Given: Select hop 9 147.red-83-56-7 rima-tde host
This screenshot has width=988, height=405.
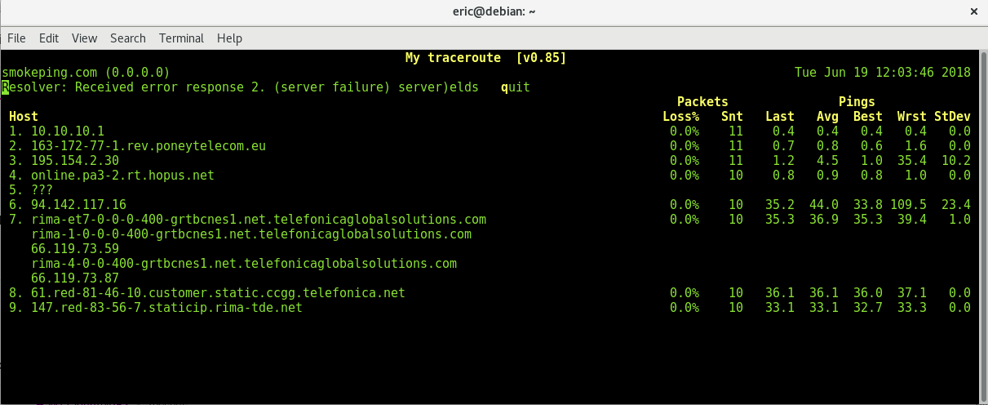Looking at the screenshot, I should pos(166,308).
